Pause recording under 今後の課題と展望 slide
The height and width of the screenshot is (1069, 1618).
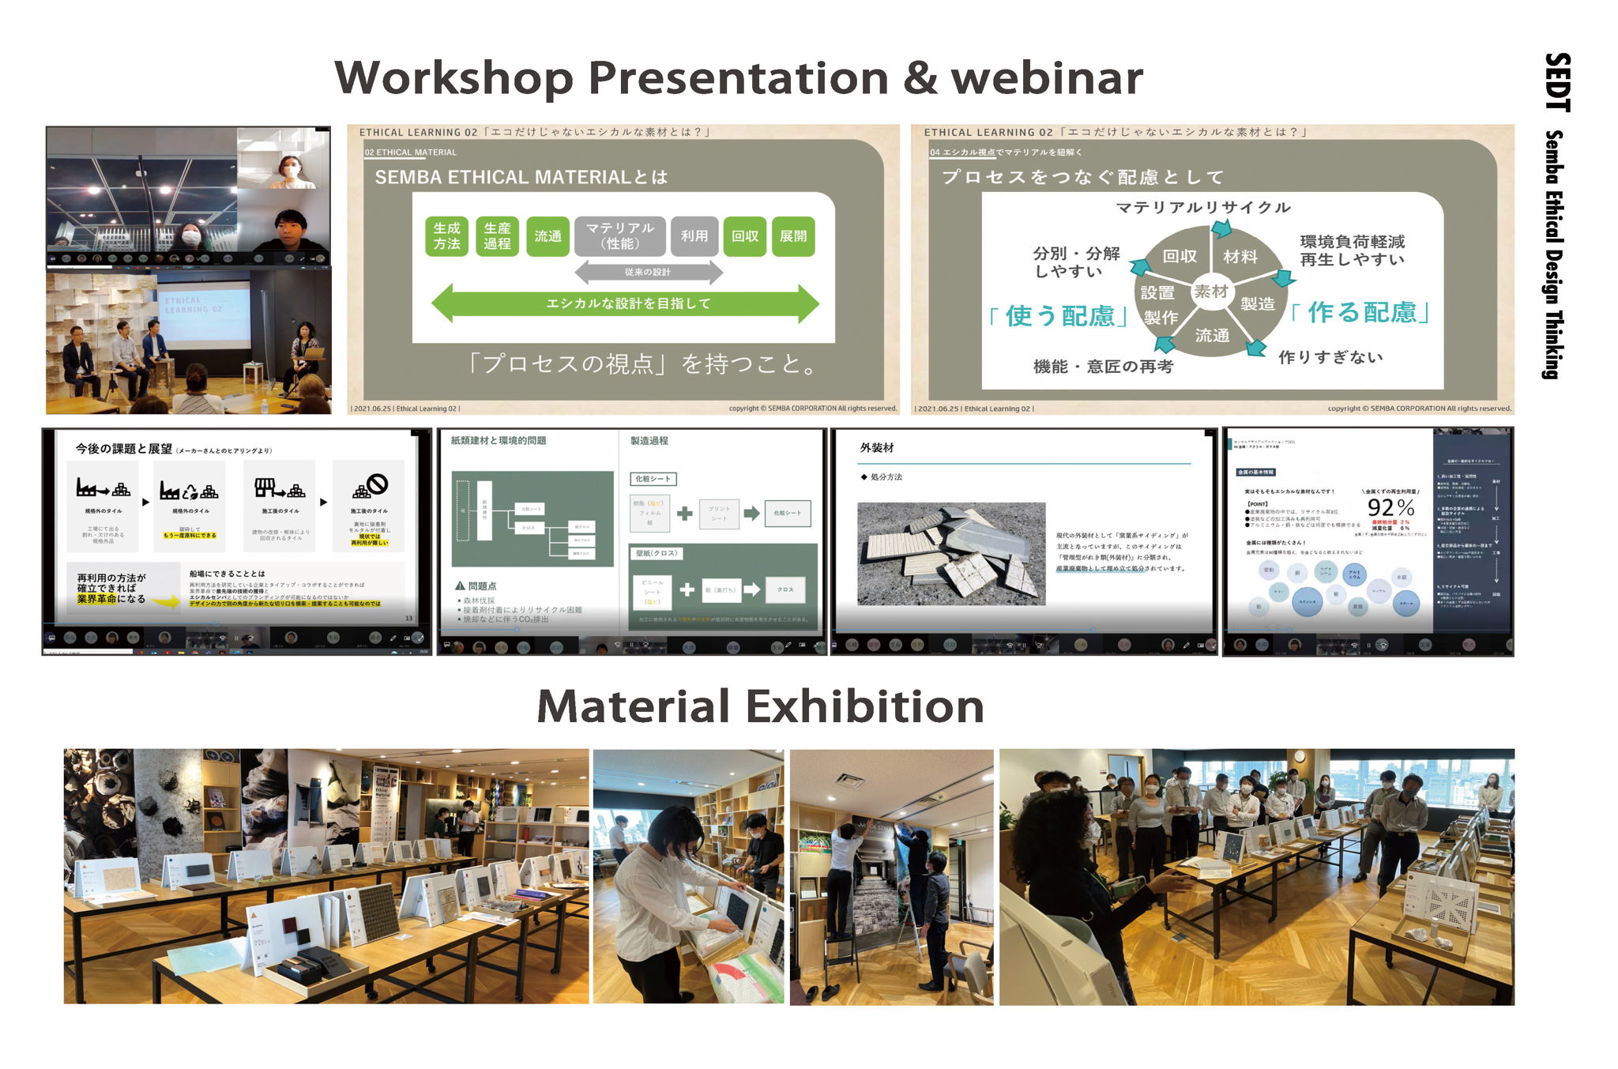click(236, 638)
